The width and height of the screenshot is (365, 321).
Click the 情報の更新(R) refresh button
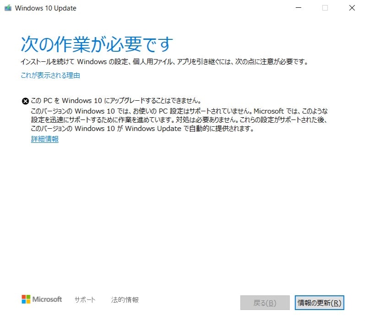click(319, 303)
